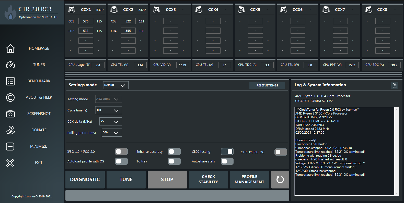Click the Tuner gauge icon

[x=10, y=65]
